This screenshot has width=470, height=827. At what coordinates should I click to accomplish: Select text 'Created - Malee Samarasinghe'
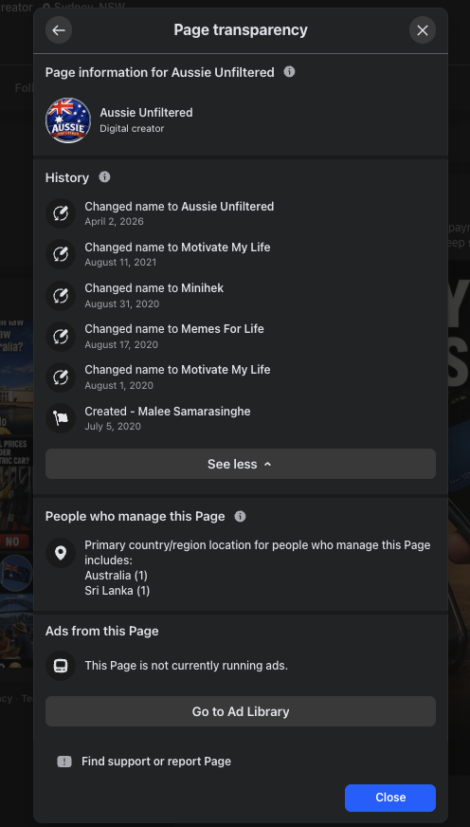[168, 412]
